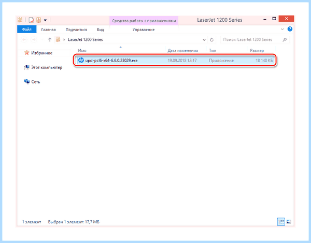Click the Properties quick access icon
This screenshot has height=243, width=311.
click(x=31, y=20)
